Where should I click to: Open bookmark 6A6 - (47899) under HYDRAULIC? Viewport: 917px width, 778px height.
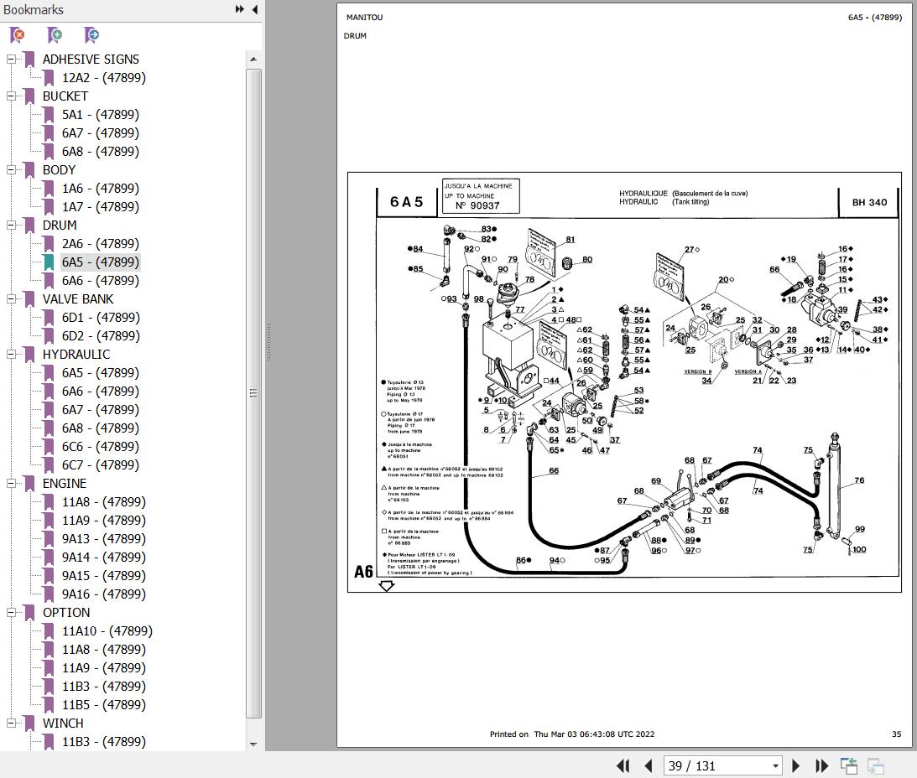tap(101, 391)
